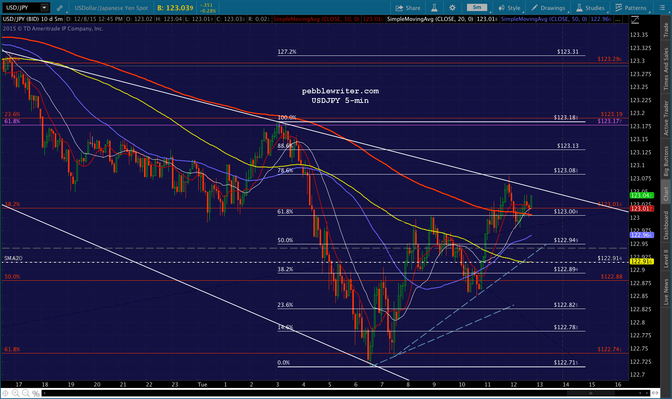Image resolution: width=672 pixels, height=399 pixels.
Task: Click the red $122.741 level label
Action: pyautogui.click(x=610, y=349)
